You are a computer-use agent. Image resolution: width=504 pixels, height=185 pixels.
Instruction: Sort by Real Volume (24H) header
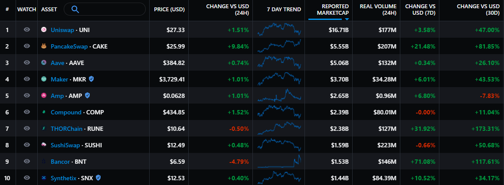[x=378, y=10]
